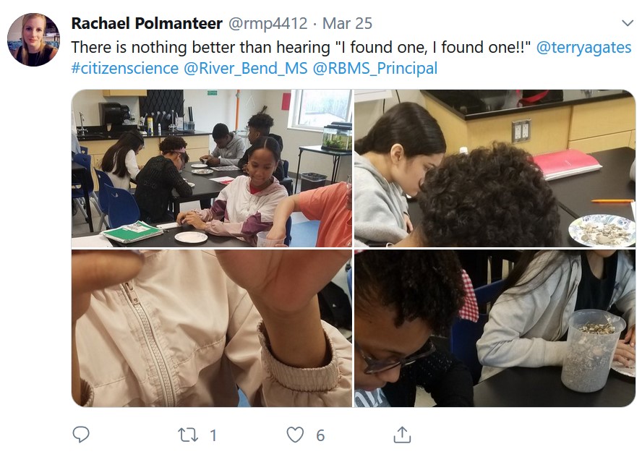Image resolution: width=642 pixels, height=457 pixels.
Task: View the bottom-left photo of beige jacket
Action: pos(212,328)
